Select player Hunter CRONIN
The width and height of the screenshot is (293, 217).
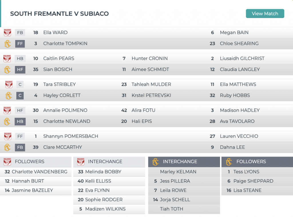149,58
